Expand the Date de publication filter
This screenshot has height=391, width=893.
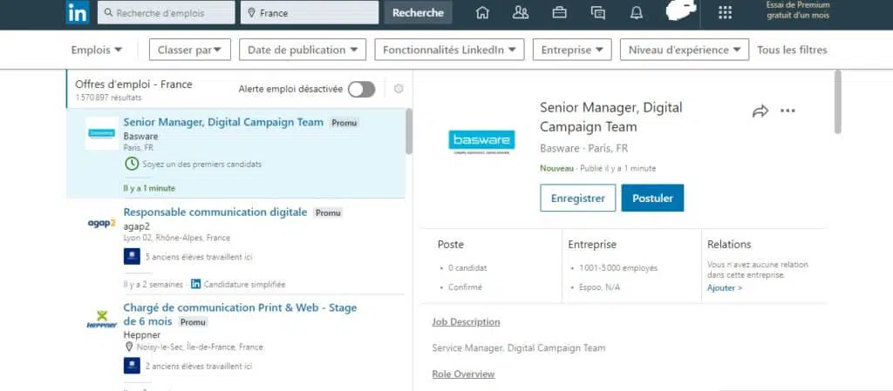[303, 50]
